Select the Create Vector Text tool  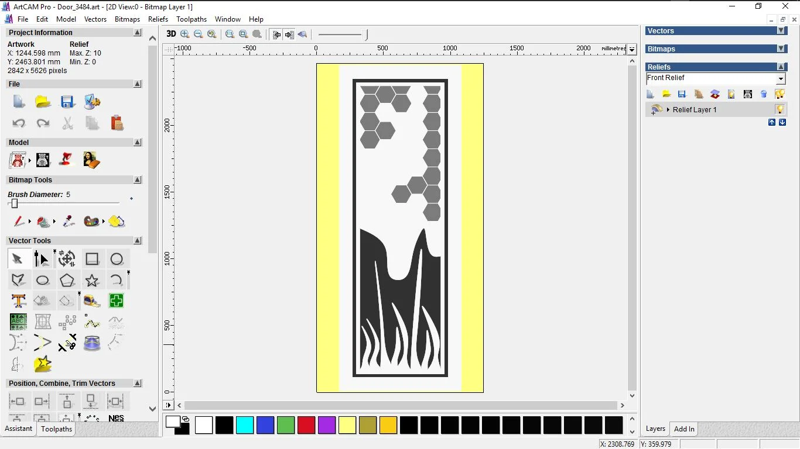(19, 301)
